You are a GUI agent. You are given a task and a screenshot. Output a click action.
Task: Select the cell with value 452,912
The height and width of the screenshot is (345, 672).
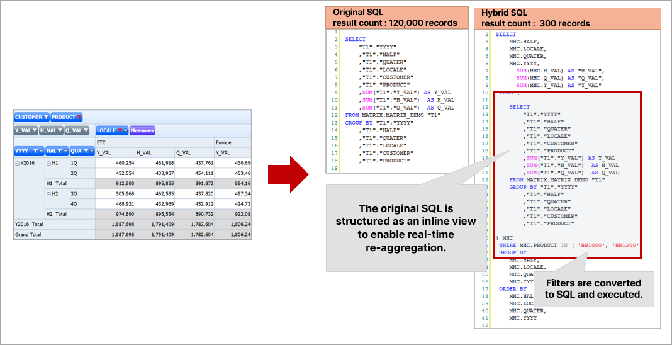(x=194, y=203)
